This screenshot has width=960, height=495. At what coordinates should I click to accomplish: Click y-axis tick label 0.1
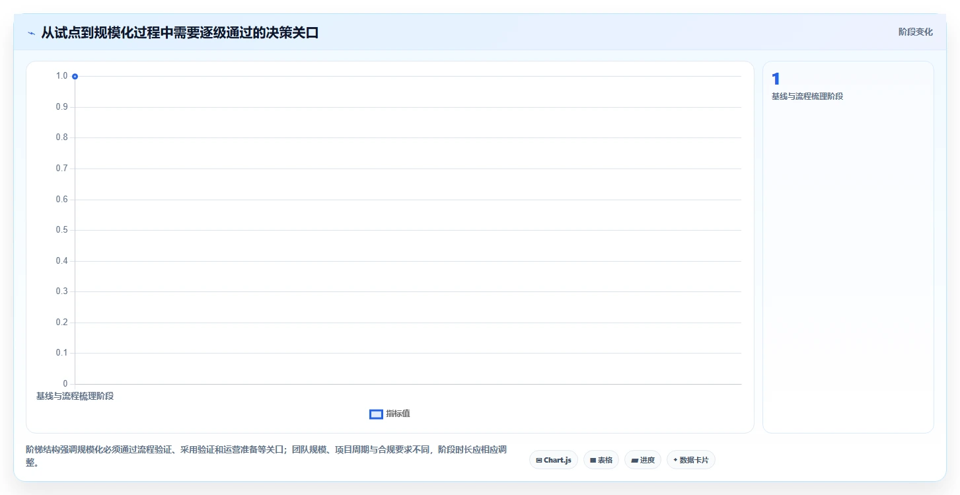[61, 353]
